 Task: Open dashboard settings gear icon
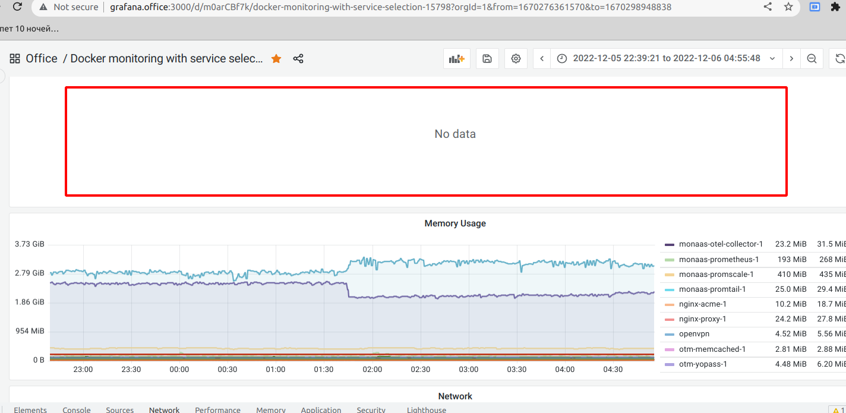(515, 58)
